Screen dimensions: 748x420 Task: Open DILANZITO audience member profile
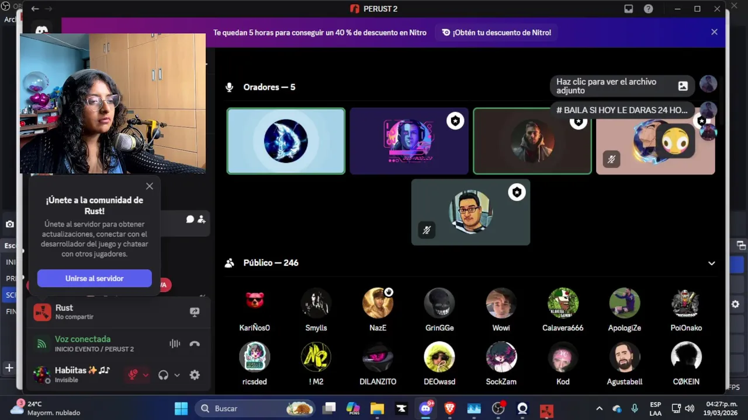pos(378,364)
